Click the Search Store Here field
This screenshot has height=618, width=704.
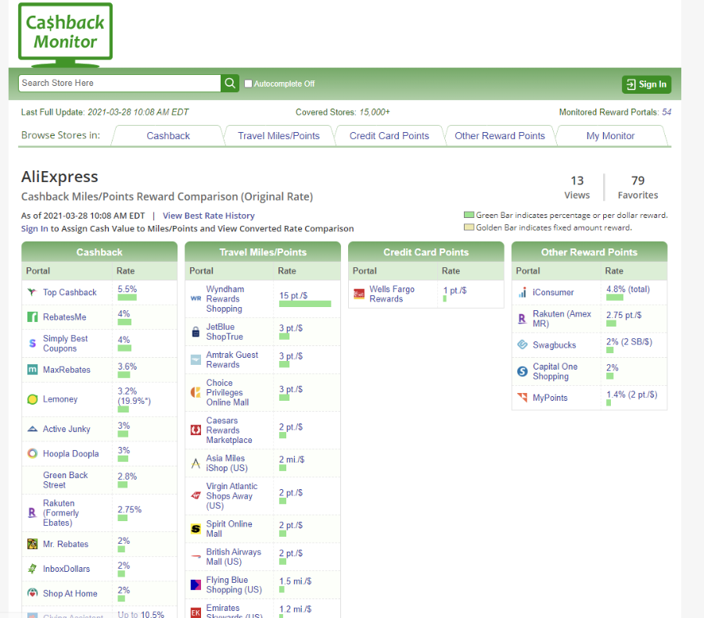120,84
